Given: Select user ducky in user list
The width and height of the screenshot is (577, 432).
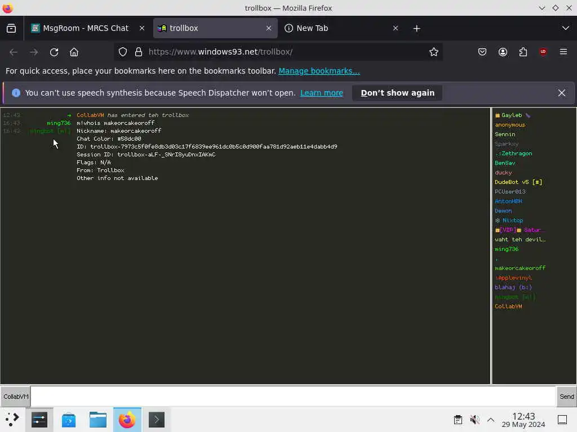Looking at the screenshot, I should 503,173.
